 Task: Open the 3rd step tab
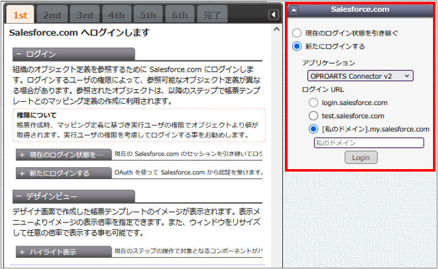point(84,15)
